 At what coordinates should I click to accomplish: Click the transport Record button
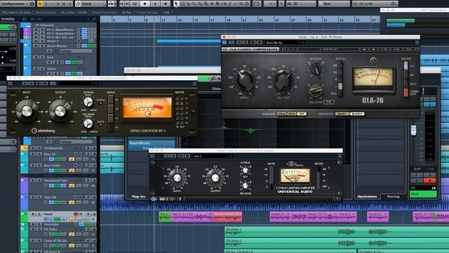coord(166,4)
